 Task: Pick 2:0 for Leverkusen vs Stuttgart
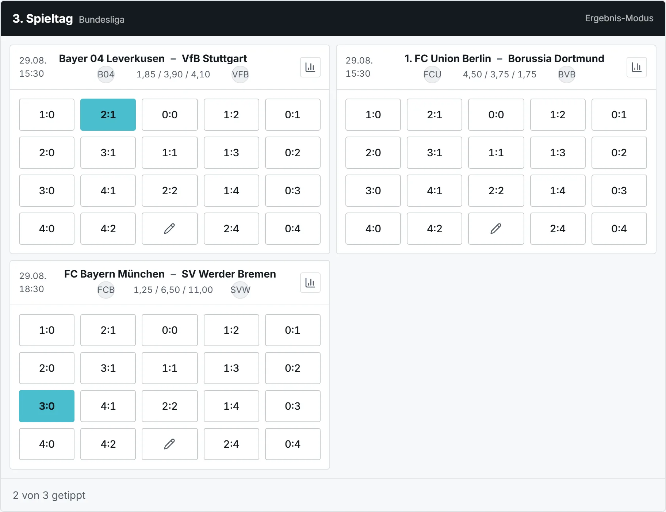(47, 153)
